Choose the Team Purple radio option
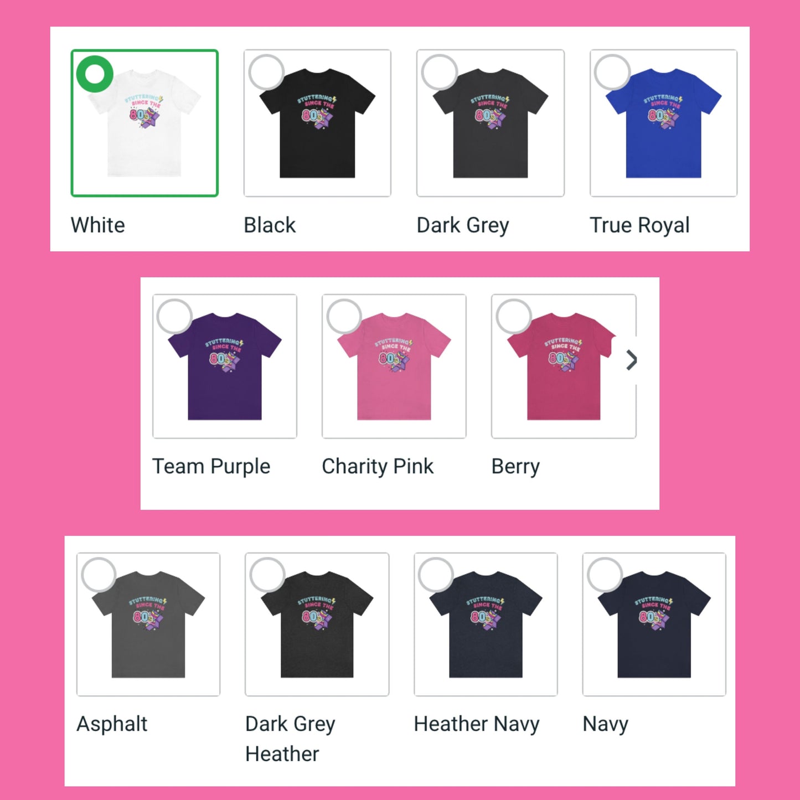The height and width of the screenshot is (800, 800). point(175,317)
